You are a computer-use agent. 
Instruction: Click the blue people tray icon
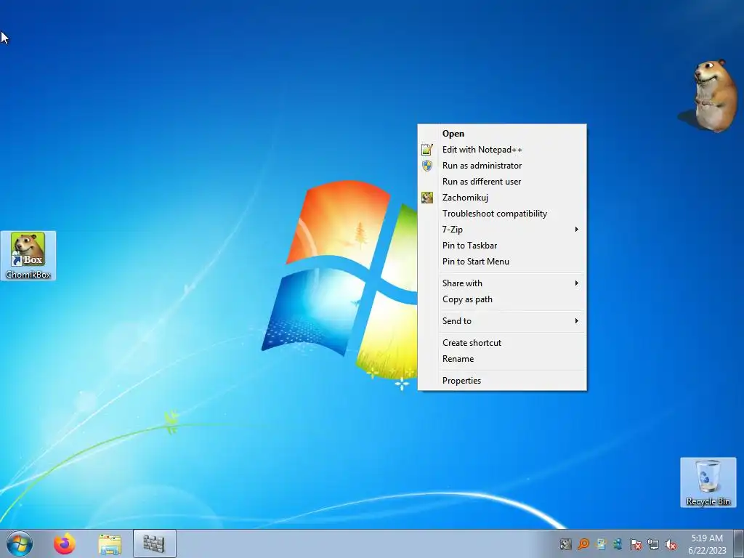pyautogui.click(x=618, y=544)
